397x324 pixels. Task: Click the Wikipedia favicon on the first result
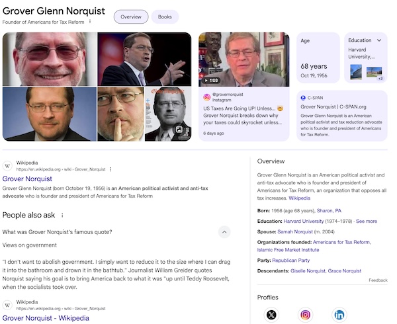point(7,166)
